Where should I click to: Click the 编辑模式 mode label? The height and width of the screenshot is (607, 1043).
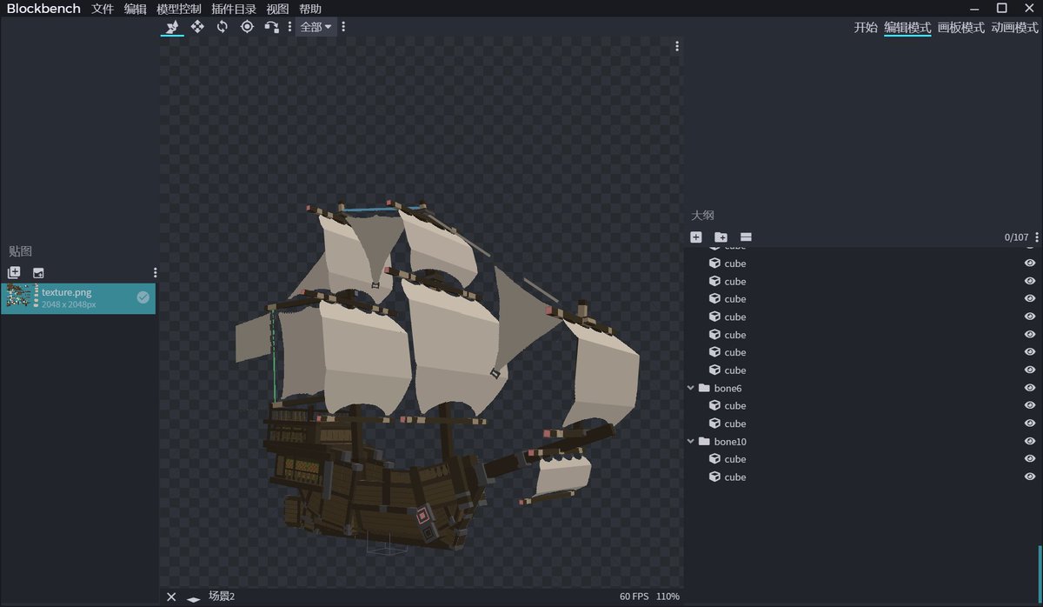click(x=907, y=27)
